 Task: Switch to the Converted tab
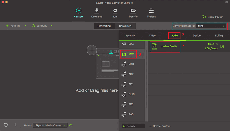125,26
